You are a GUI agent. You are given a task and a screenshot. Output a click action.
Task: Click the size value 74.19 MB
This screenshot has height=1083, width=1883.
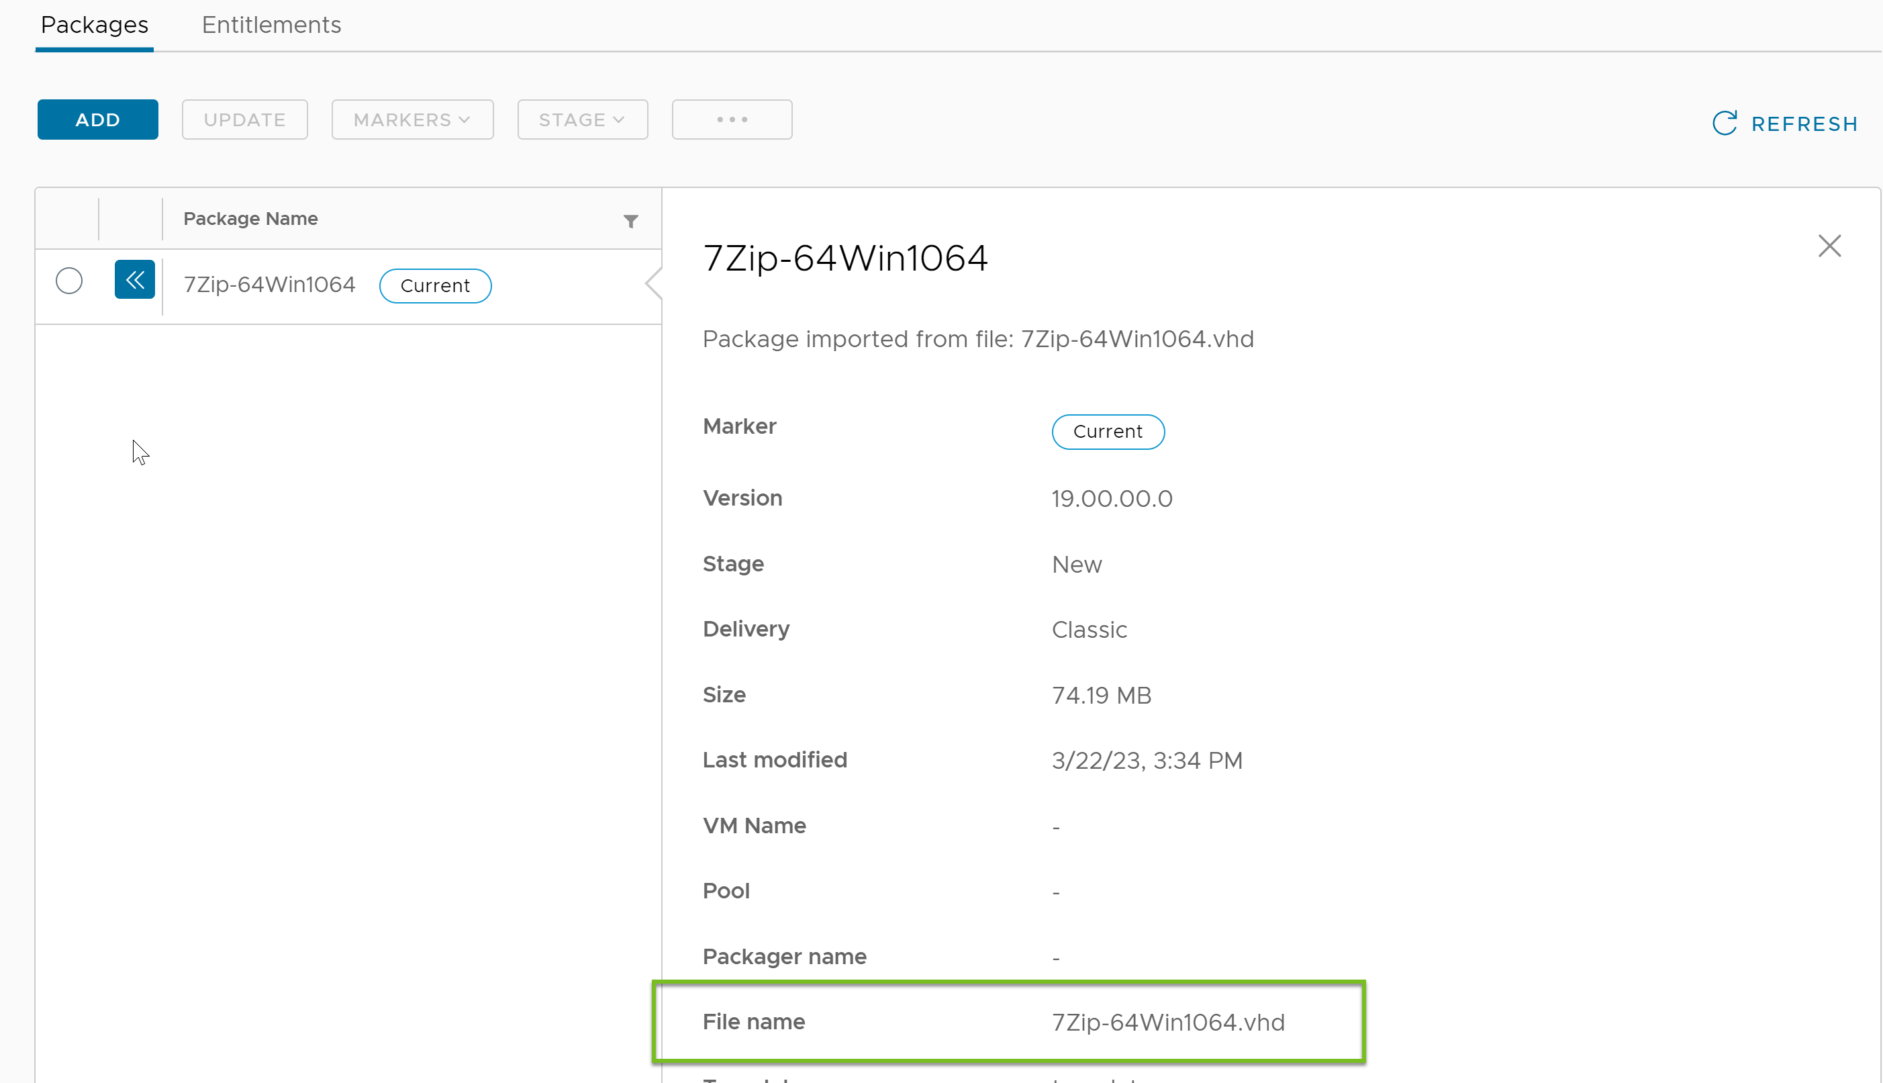click(1102, 696)
